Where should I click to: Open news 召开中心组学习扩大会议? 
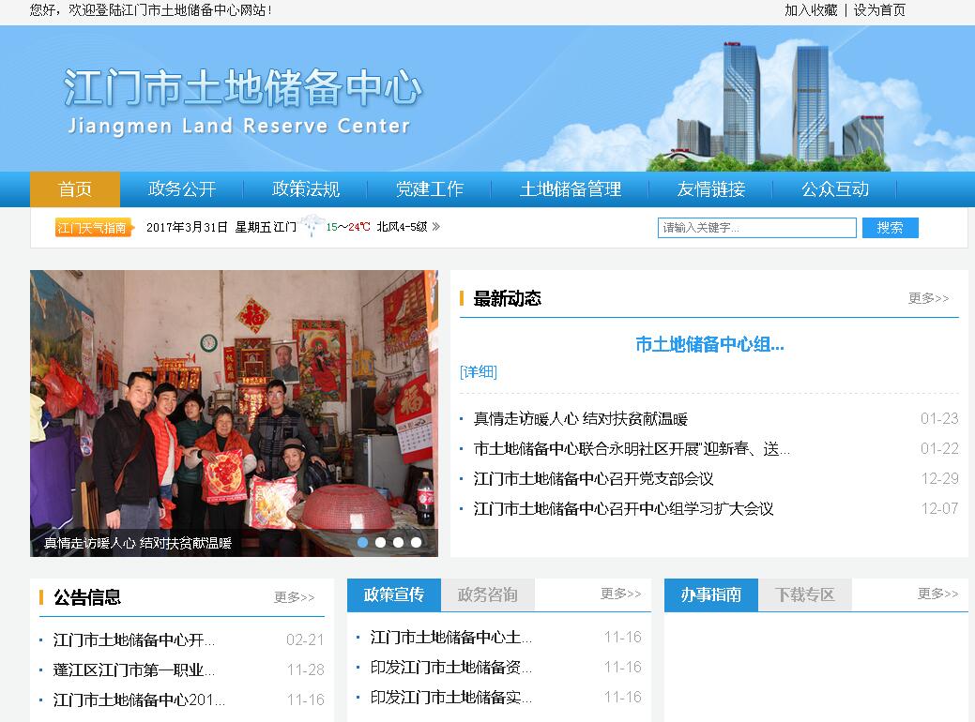(x=623, y=509)
